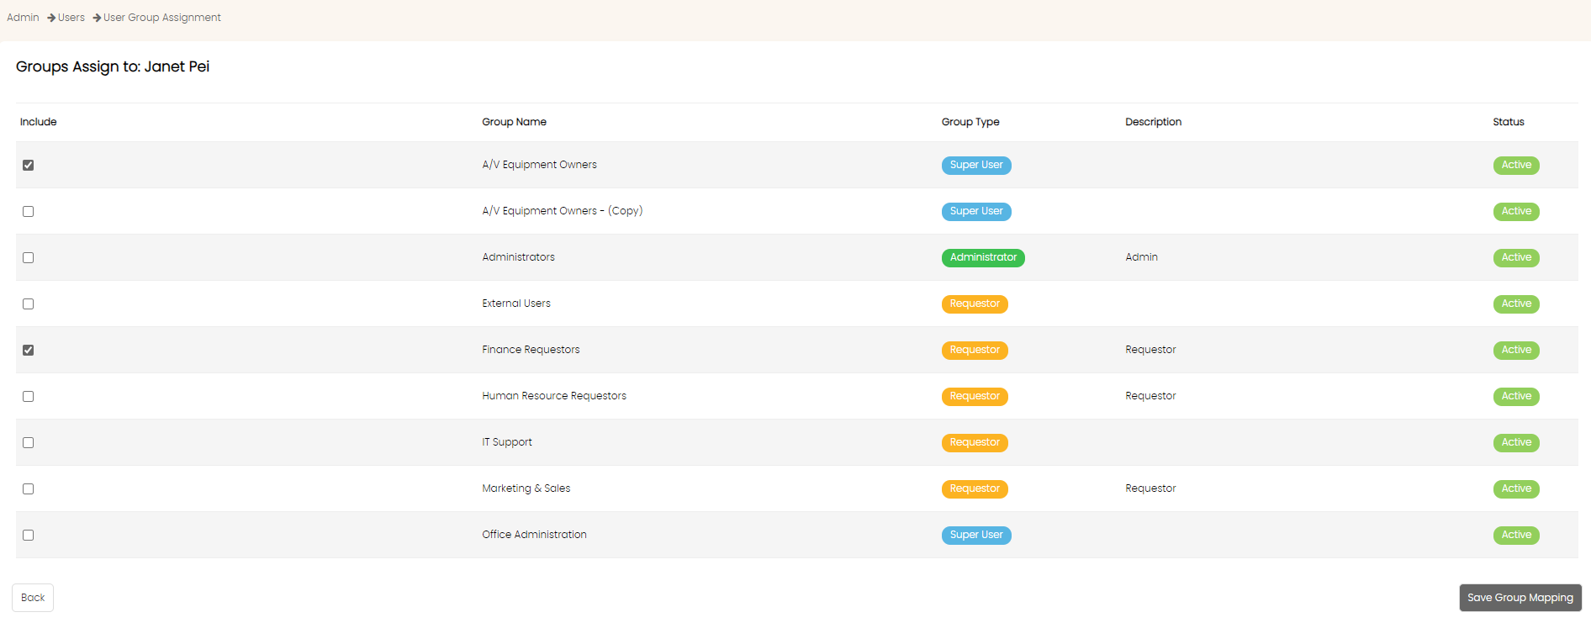The width and height of the screenshot is (1591, 623).
Task: Click the Admin description in Administrators row
Action: tap(1141, 257)
